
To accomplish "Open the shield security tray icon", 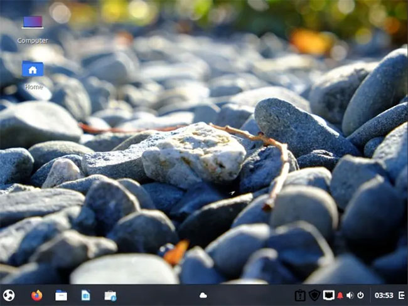I will click(314, 295).
